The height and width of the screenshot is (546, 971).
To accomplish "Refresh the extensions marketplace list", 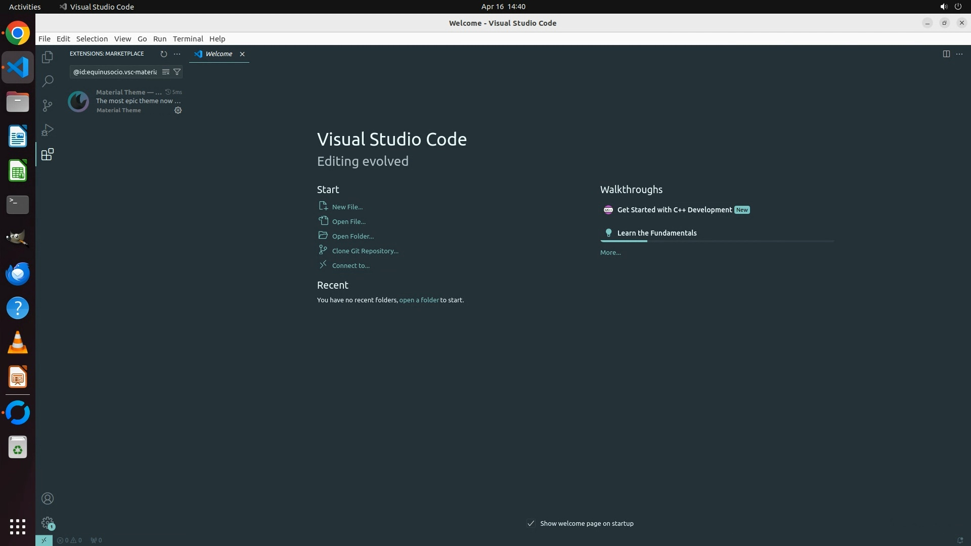I will 163,54.
